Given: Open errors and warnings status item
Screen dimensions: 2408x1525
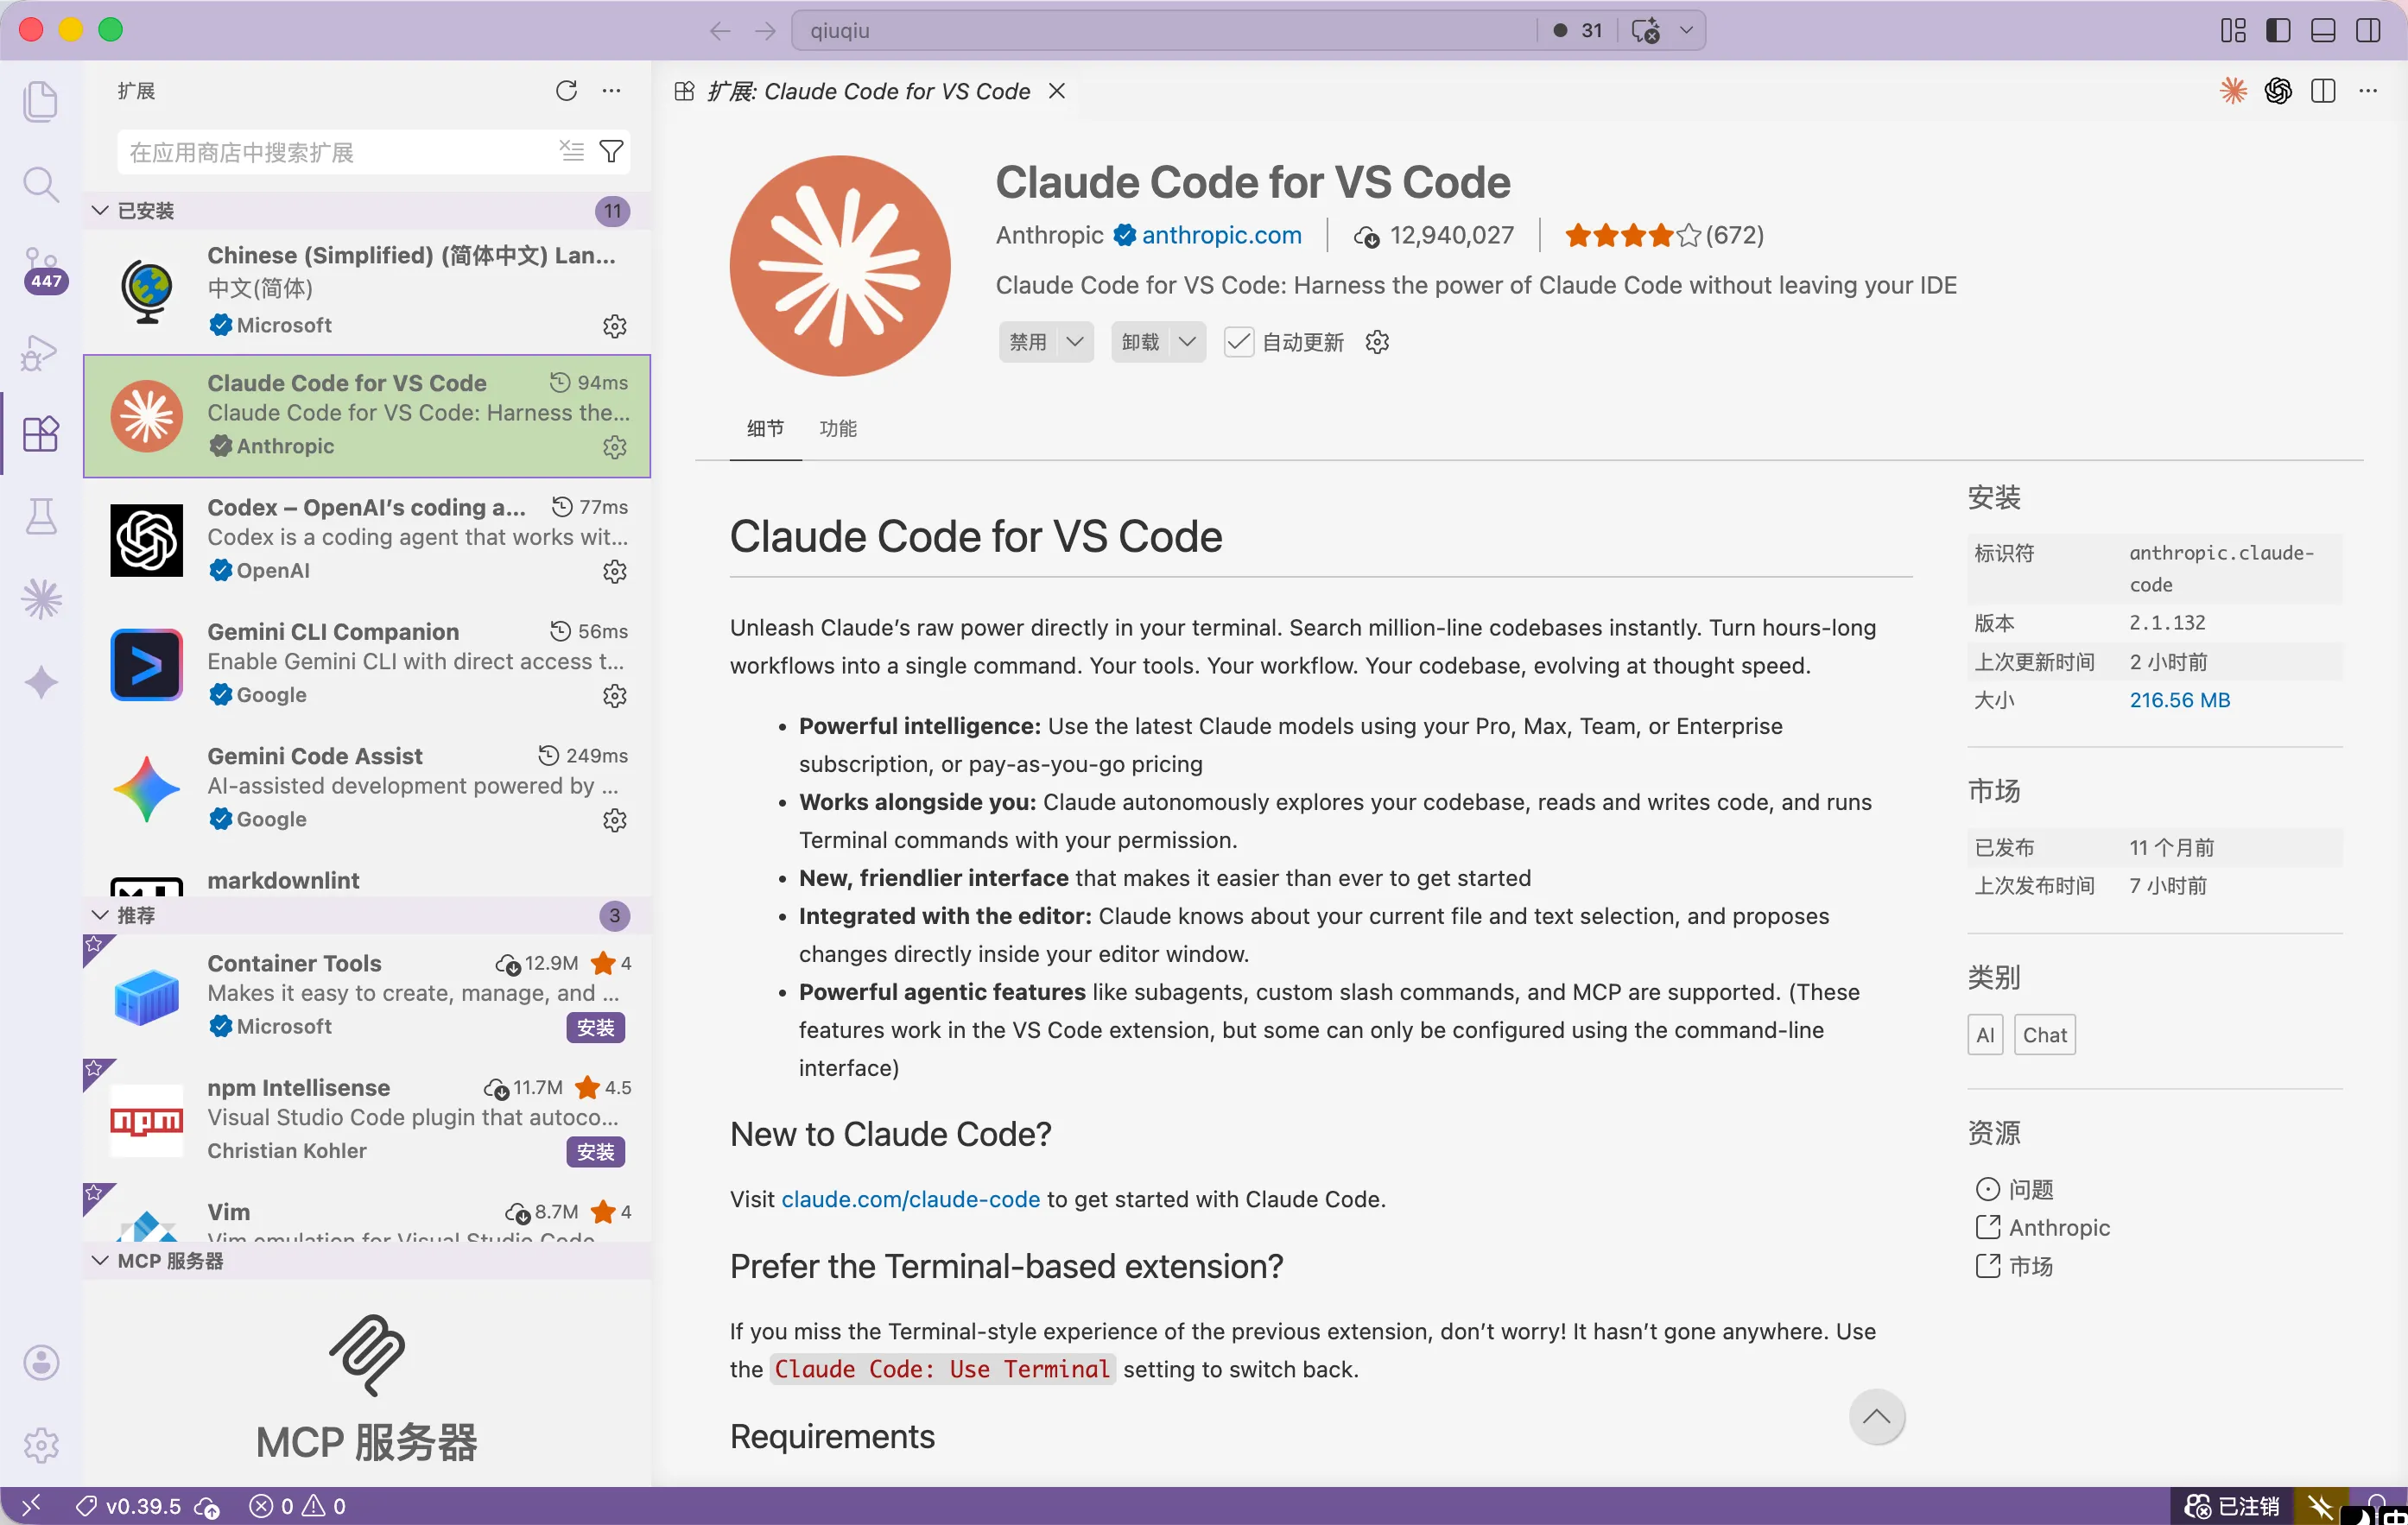Looking at the screenshot, I should click(x=297, y=1506).
